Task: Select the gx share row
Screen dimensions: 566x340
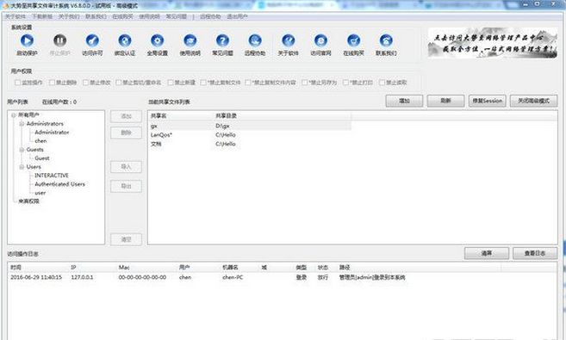Action: [x=250, y=126]
